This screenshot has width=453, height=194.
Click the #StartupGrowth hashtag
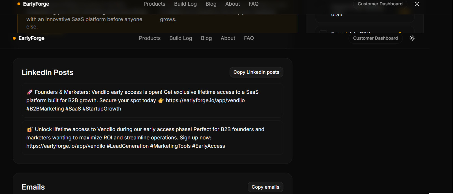[102, 109]
